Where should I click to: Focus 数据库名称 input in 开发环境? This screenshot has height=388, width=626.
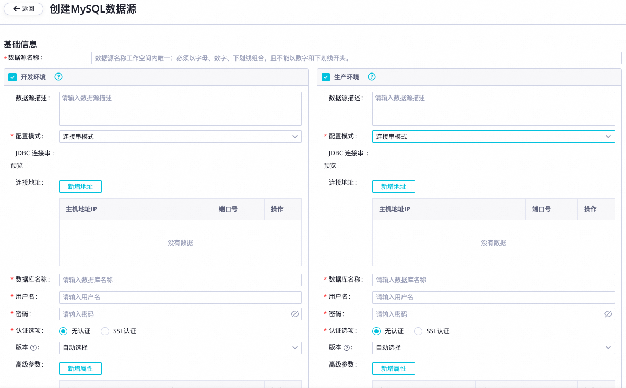pyautogui.click(x=180, y=280)
